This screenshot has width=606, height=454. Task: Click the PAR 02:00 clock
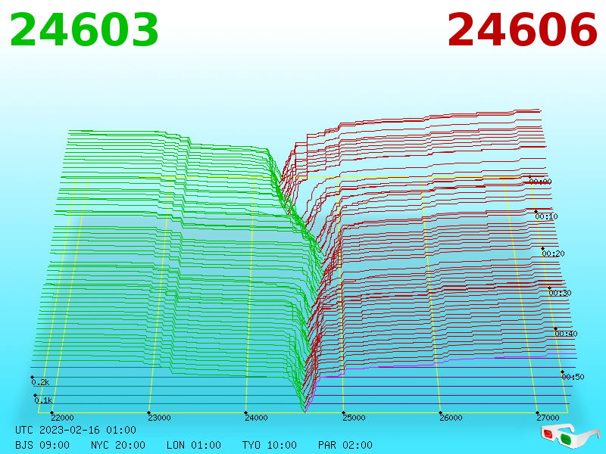(345, 445)
